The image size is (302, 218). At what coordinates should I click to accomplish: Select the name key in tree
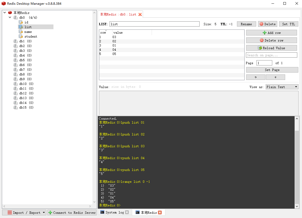click(28, 32)
